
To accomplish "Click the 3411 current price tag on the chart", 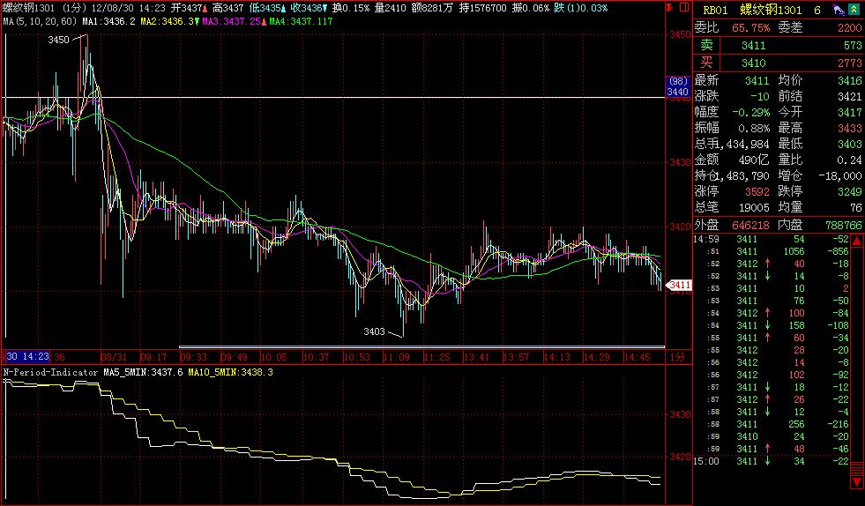I will pyautogui.click(x=678, y=285).
